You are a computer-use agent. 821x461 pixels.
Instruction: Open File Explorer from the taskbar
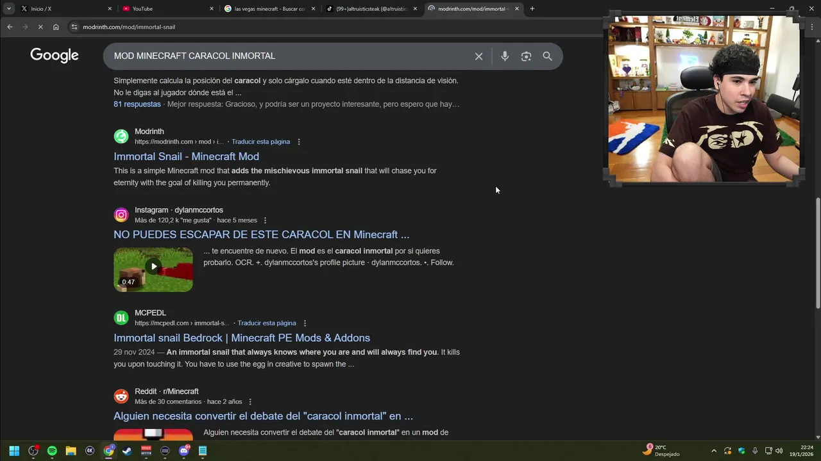pyautogui.click(x=71, y=451)
